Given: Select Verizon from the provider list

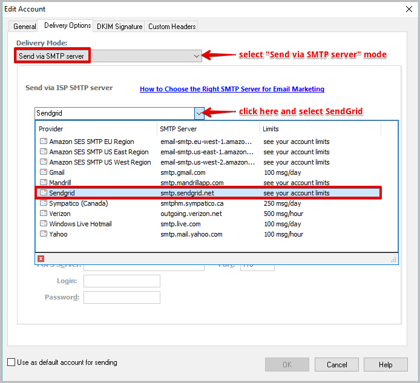Looking at the screenshot, I should [x=208, y=214].
